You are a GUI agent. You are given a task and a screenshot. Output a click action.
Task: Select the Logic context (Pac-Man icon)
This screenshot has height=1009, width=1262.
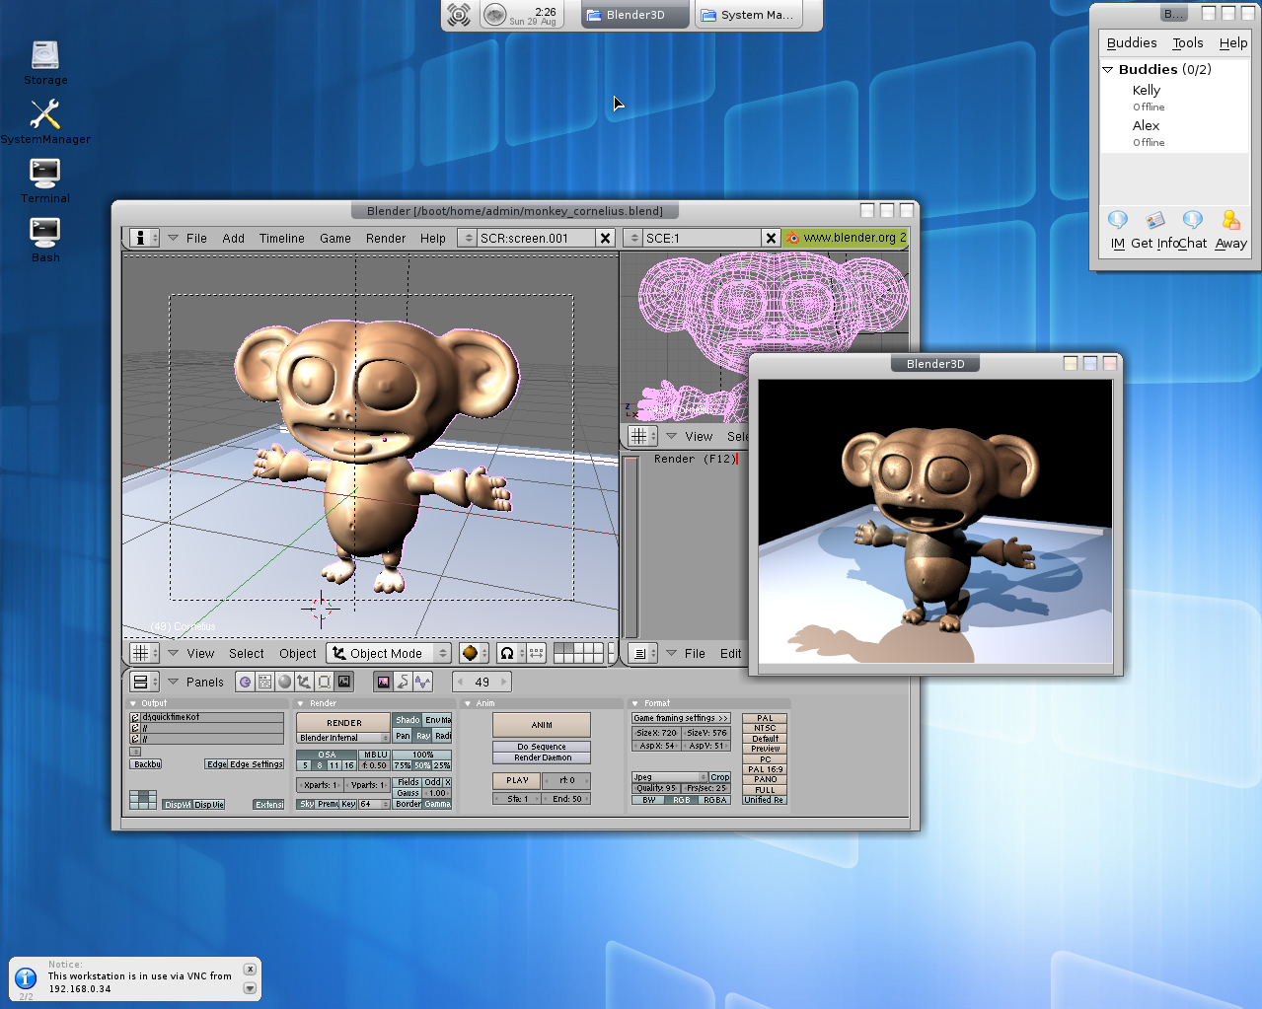[246, 682]
